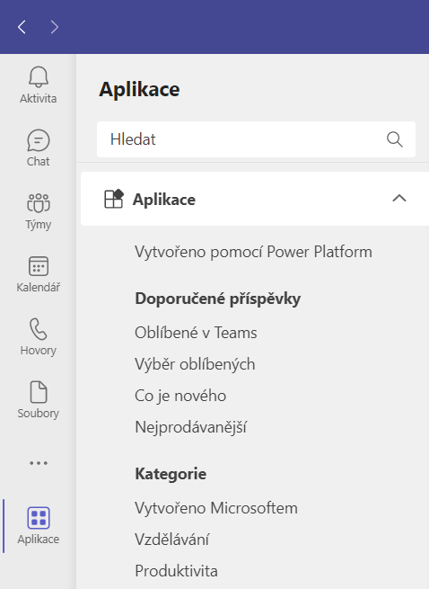Choose the Vytvořeno Microsoftem category

216,508
